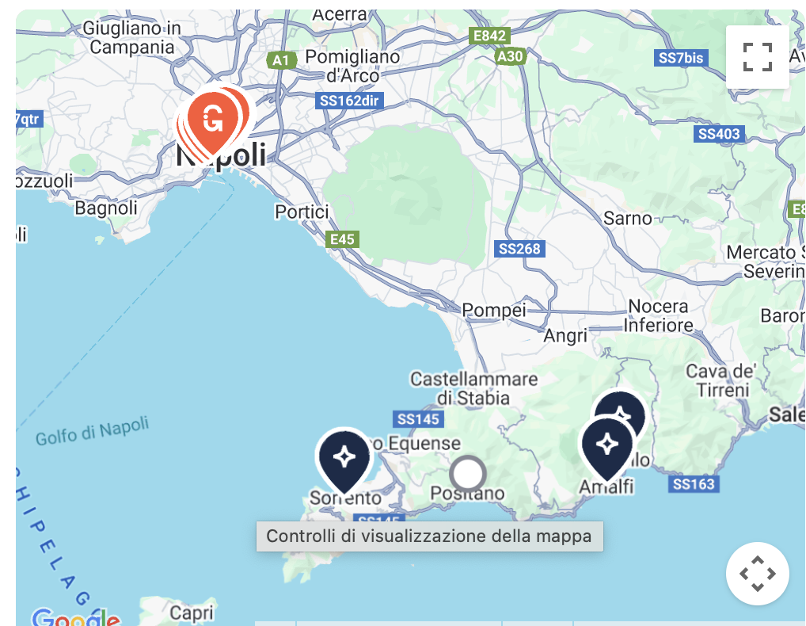The height and width of the screenshot is (626, 806).
Task: Click the Pompei label on the map
Action: tap(493, 310)
